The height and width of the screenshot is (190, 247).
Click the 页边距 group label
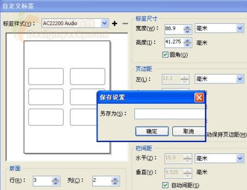click(144, 69)
